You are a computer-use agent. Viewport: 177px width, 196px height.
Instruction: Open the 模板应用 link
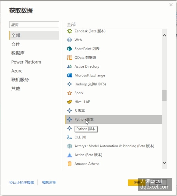point(49,182)
